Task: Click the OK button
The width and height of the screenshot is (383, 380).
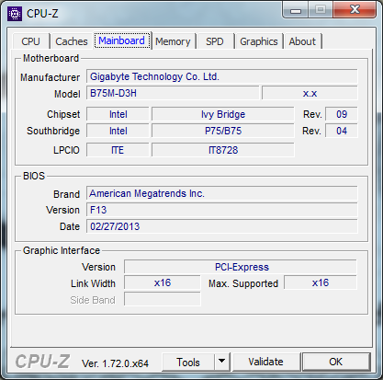Action: pyautogui.click(x=336, y=363)
